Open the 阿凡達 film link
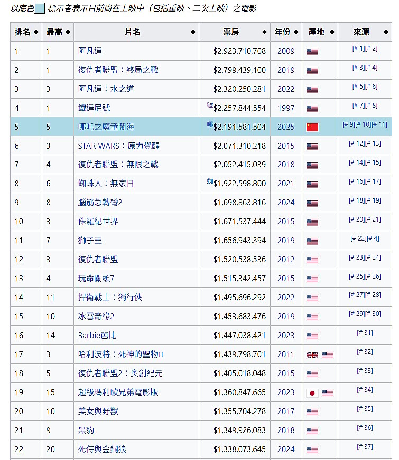399x460 pixels. pos(90,51)
